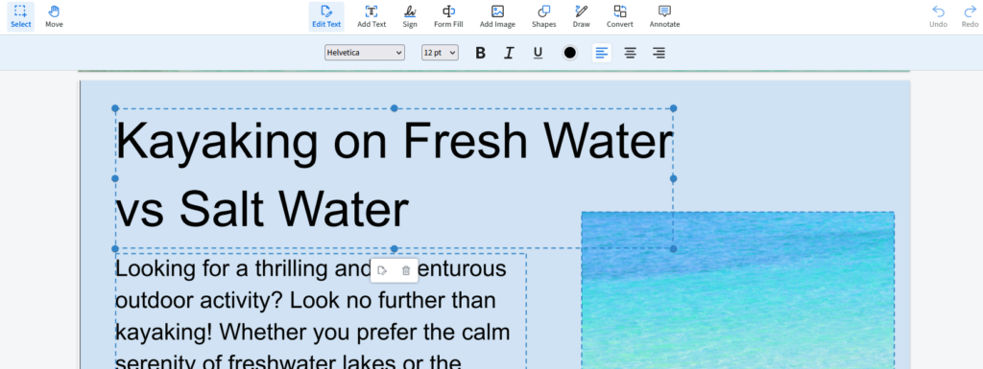Screen dimensions: 983x369
Task: Align text to the left
Action: pyautogui.click(x=602, y=53)
